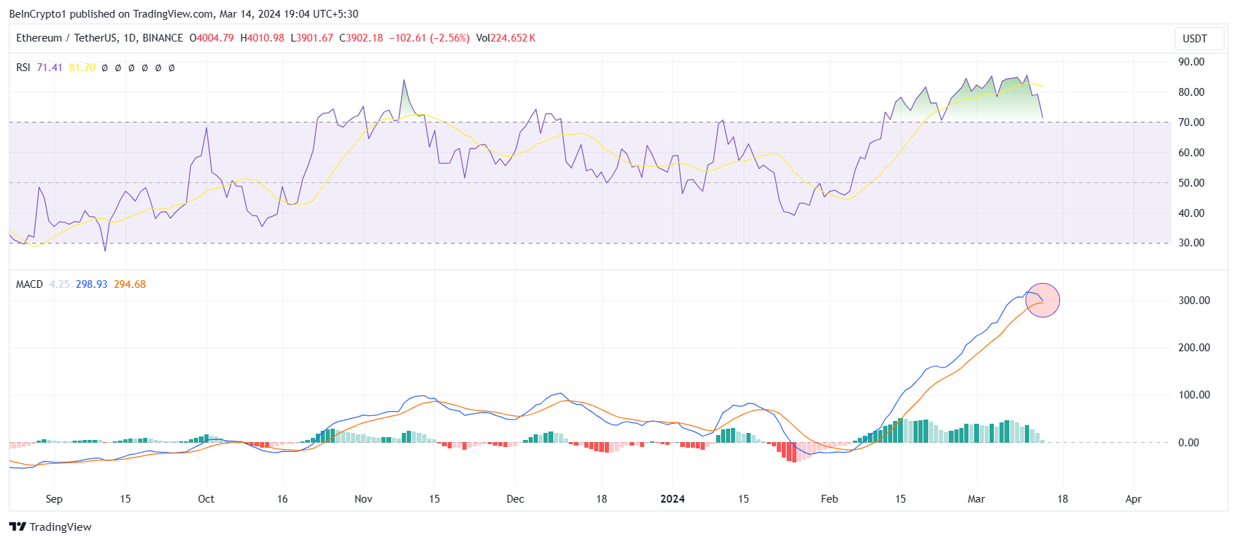Viewport: 1237px width, 542px height.
Task: Click the purple RSI value 71.41
Action: pyautogui.click(x=49, y=68)
